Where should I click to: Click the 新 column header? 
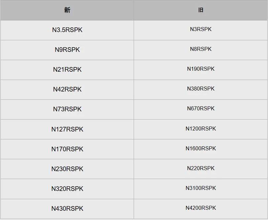(67, 10)
